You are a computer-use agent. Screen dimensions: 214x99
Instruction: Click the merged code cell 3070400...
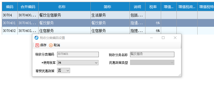(x=28, y=15)
